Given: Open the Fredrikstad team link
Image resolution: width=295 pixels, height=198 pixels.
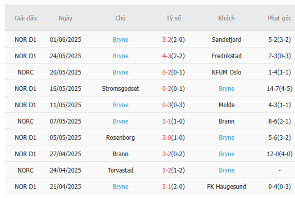Looking at the screenshot, I should [x=226, y=56].
